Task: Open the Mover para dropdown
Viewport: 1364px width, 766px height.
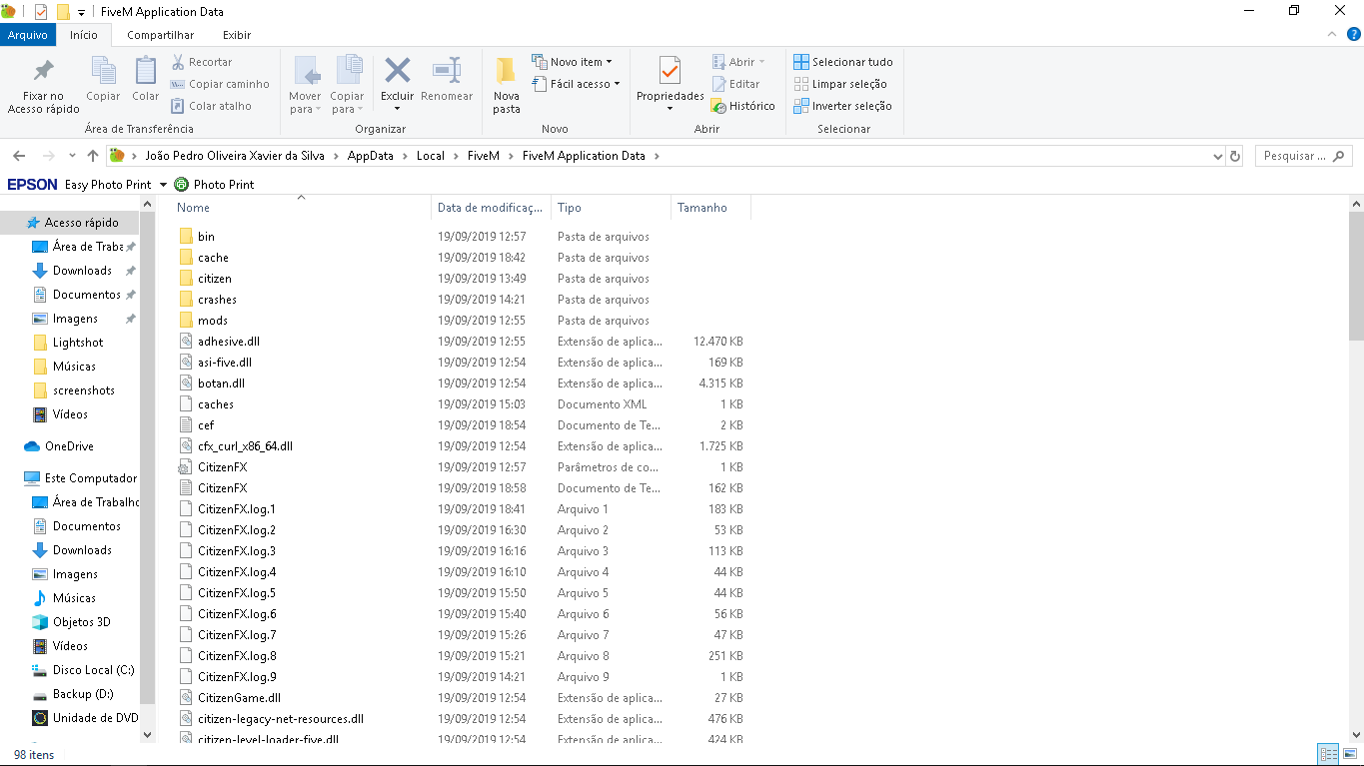Action: click(305, 103)
